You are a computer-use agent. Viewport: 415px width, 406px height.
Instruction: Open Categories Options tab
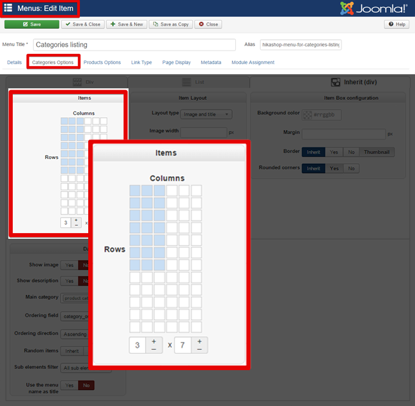tap(52, 62)
